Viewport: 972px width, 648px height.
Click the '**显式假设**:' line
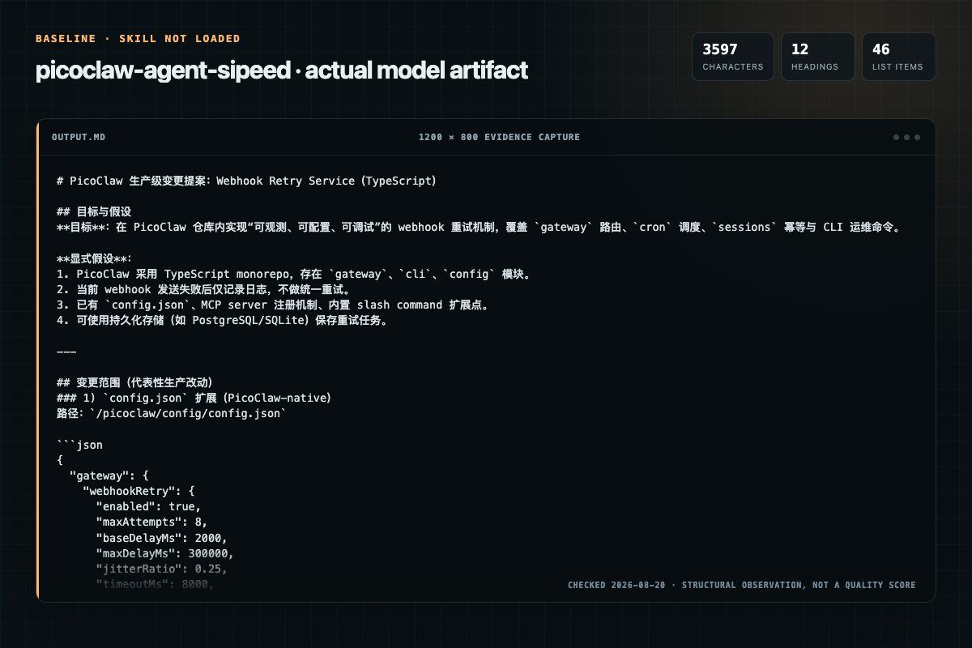[x=95, y=258]
